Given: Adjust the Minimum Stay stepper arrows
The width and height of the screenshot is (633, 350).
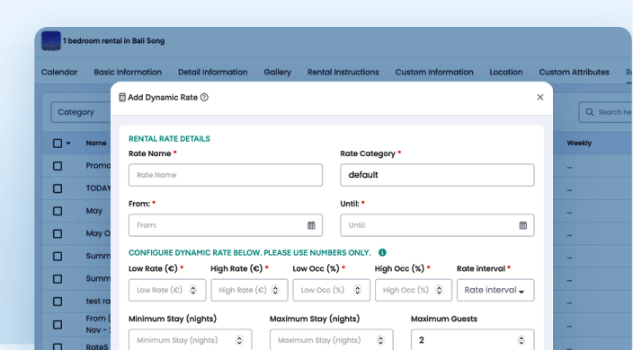Looking at the screenshot, I should click(x=239, y=340).
